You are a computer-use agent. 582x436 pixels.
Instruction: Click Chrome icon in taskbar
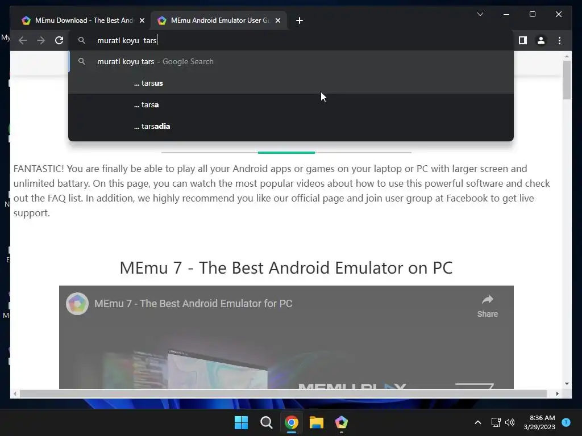point(292,422)
